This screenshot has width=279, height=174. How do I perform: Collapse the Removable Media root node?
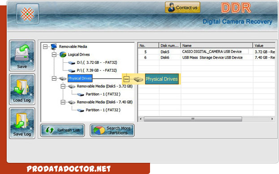click(x=45, y=47)
